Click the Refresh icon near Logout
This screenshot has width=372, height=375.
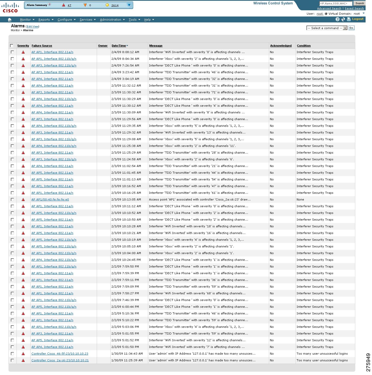point(343,19)
